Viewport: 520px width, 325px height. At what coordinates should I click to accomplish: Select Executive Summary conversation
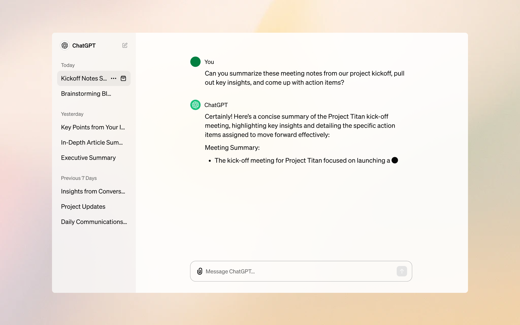pos(88,157)
